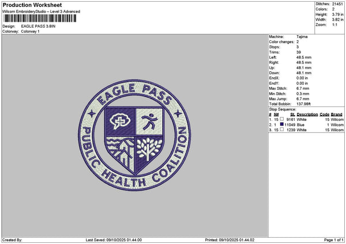This screenshot has height=244, width=346.
Task: Click "Wilcom" brand in the Blue row
Action: click(x=337, y=125)
